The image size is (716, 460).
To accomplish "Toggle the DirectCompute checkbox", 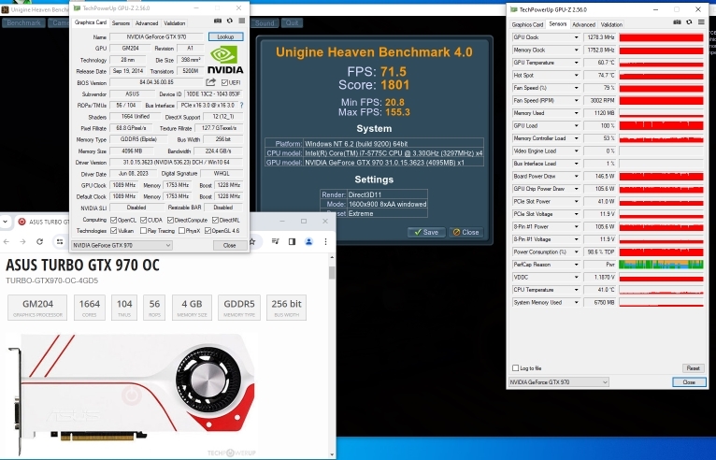I will pyautogui.click(x=170, y=220).
